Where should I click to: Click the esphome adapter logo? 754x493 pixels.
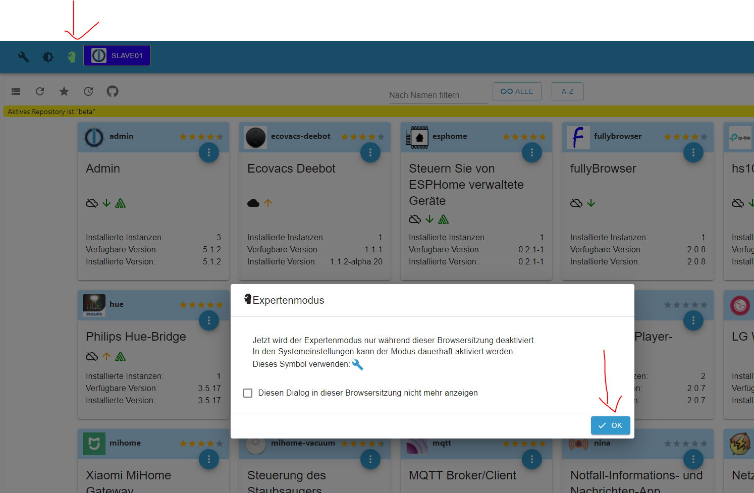(417, 137)
